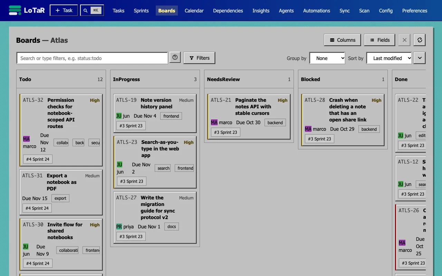Focus the board search filter field

(92, 58)
